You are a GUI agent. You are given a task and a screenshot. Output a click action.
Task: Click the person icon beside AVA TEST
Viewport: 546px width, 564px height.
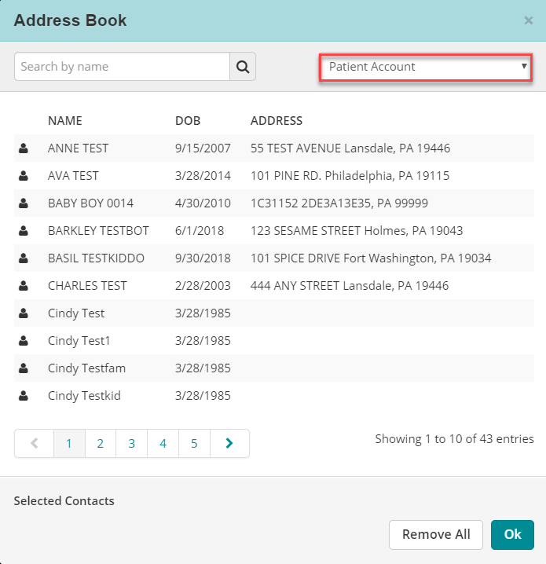[24, 175]
